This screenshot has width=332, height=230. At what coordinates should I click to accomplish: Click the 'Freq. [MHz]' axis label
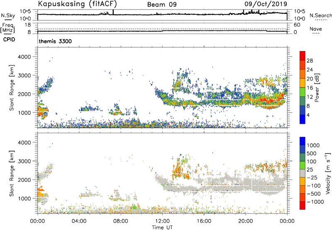point(7,28)
